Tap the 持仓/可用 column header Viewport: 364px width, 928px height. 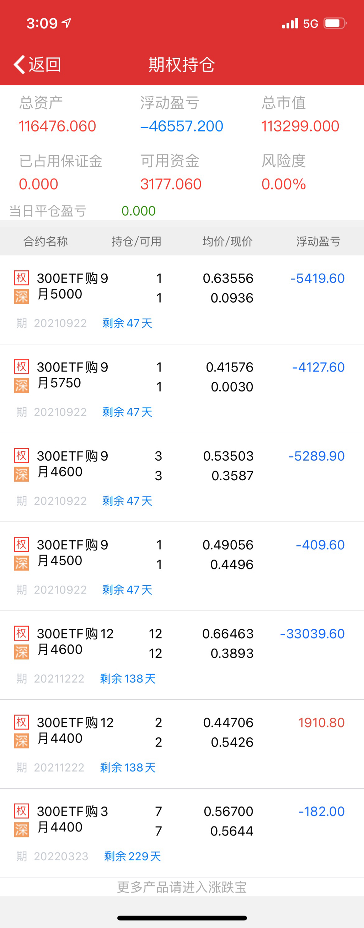click(136, 242)
